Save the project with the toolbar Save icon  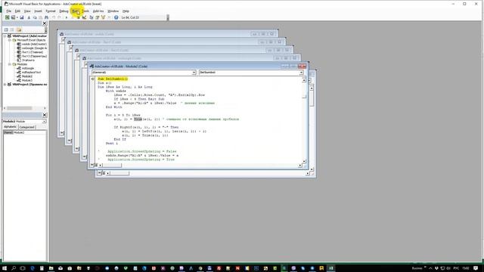tap(22, 17)
